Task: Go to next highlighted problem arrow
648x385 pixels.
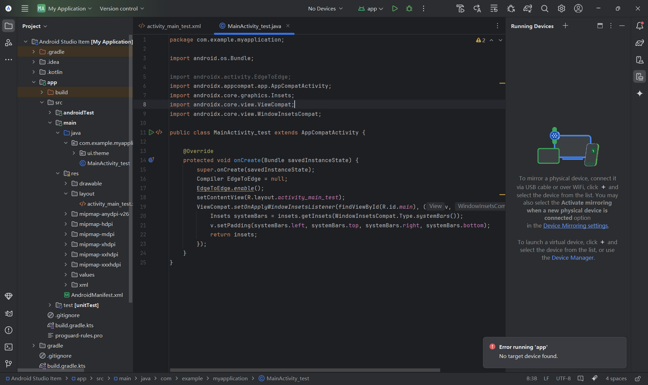Action: coord(501,40)
